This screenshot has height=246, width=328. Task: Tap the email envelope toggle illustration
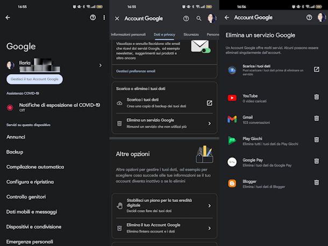tap(201, 47)
